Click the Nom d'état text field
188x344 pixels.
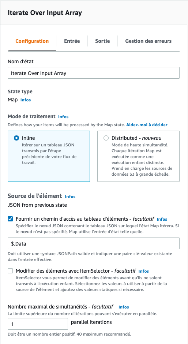tap(94, 73)
